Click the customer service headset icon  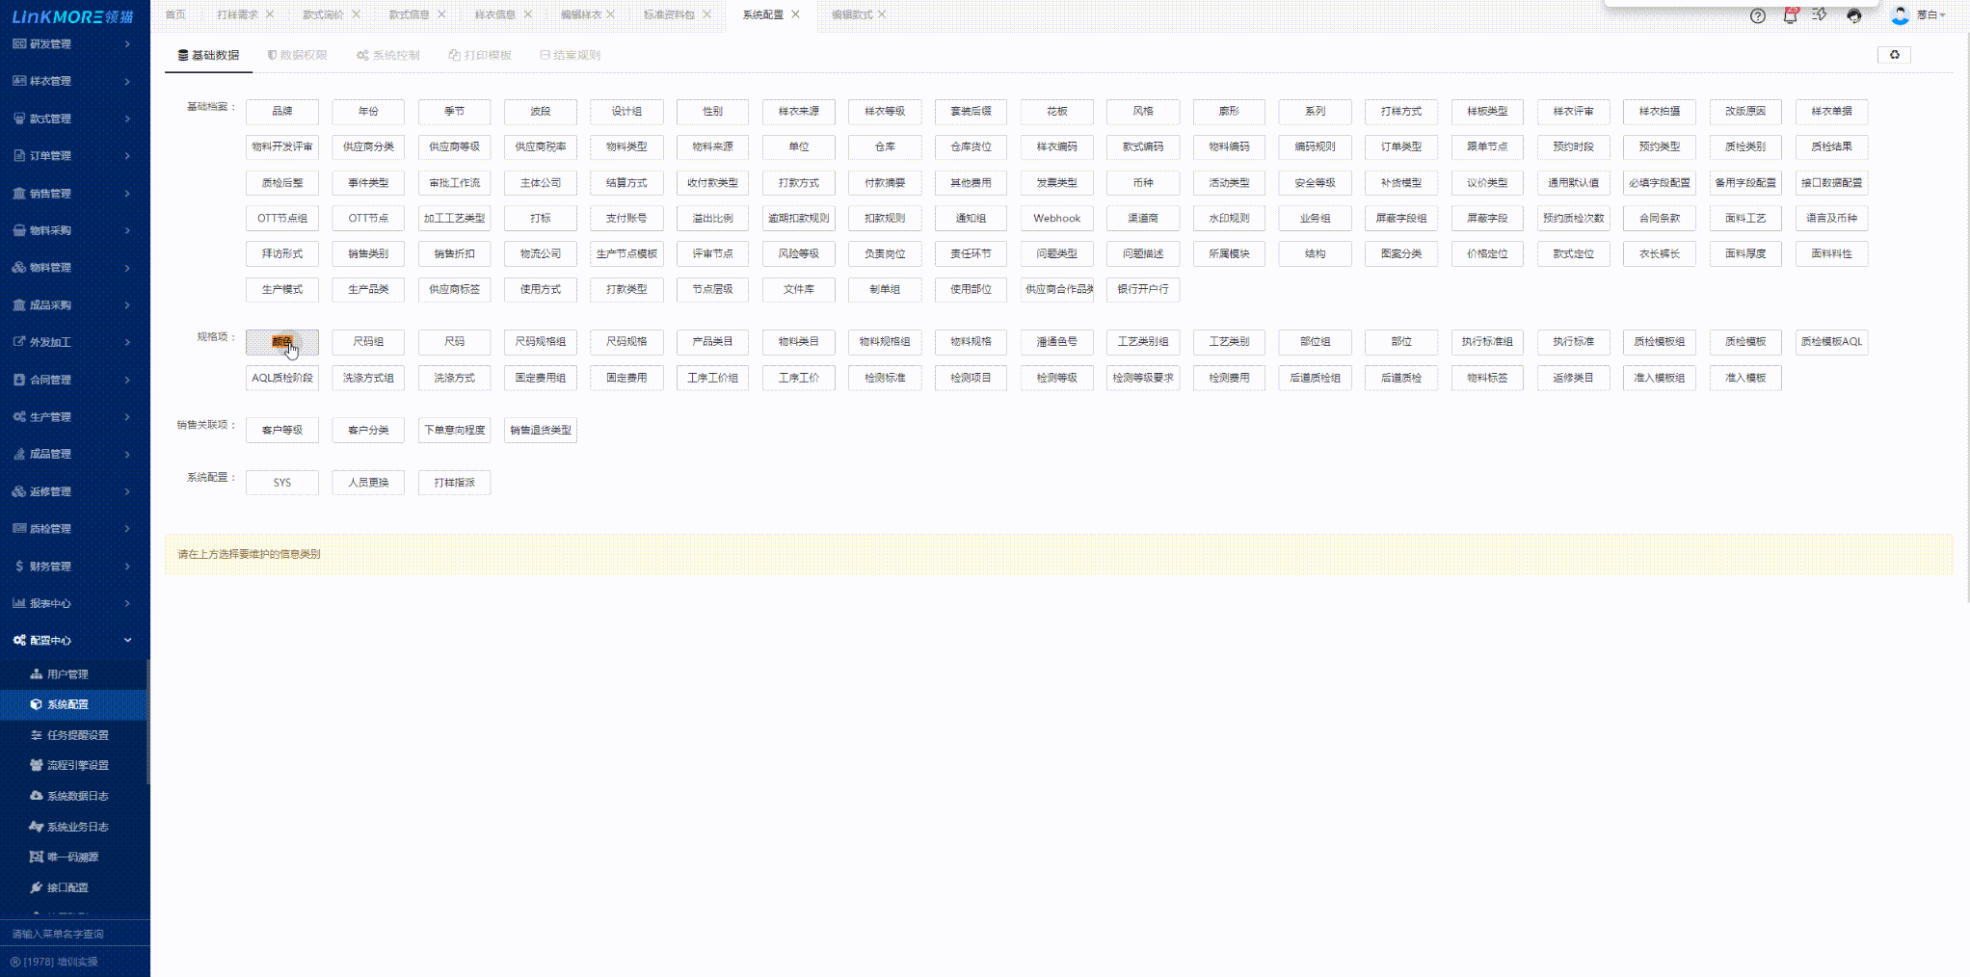pyautogui.click(x=1853, y=15)
